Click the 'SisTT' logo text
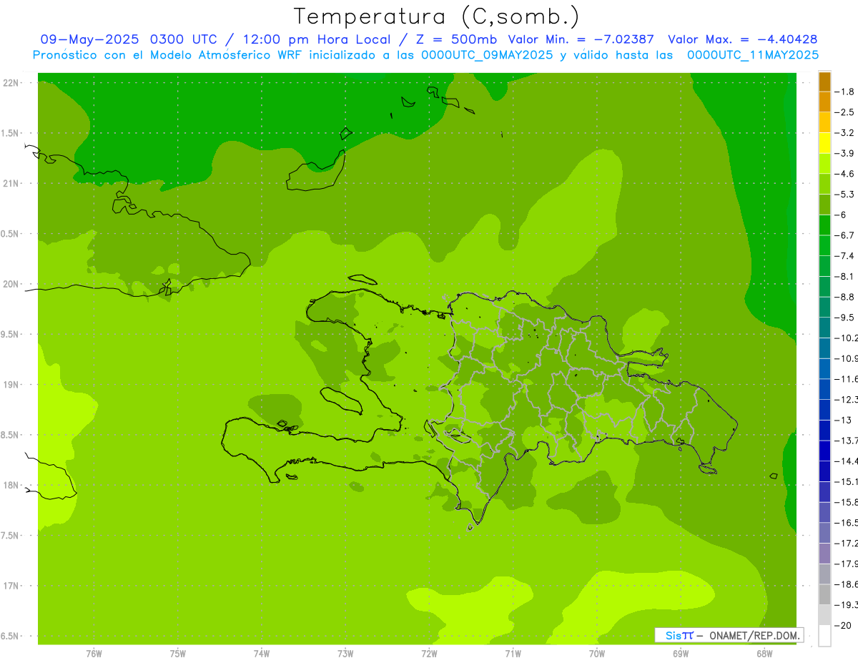The width and height of the screenshot is (858, 663). [679, 635]
